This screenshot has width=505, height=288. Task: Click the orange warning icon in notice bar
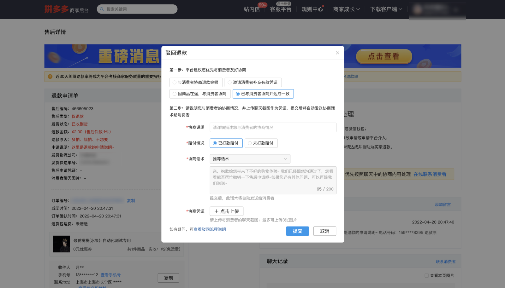[x=50, y=77]
